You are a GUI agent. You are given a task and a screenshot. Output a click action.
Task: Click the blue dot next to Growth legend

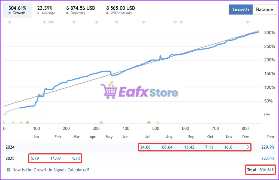pyautogui.click(x=10, y=13)
